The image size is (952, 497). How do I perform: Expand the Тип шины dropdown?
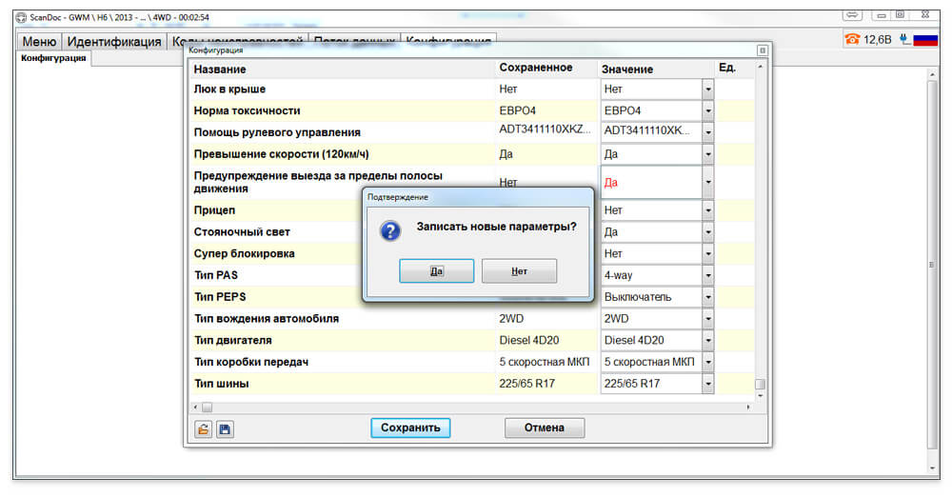(708, 384)
